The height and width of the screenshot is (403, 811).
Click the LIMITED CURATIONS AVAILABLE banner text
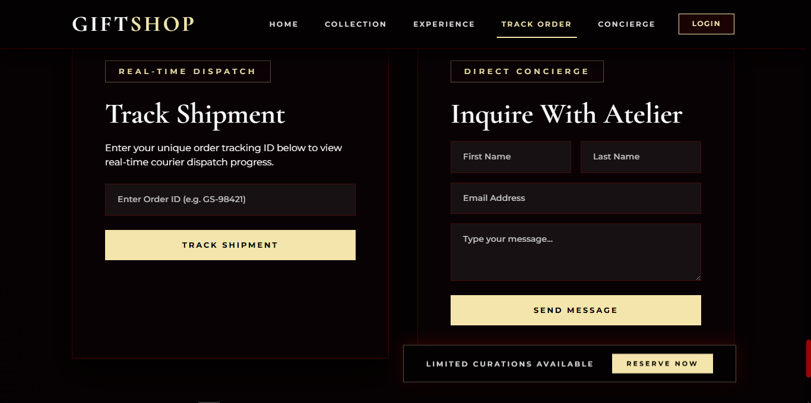[x=510, y=364]
